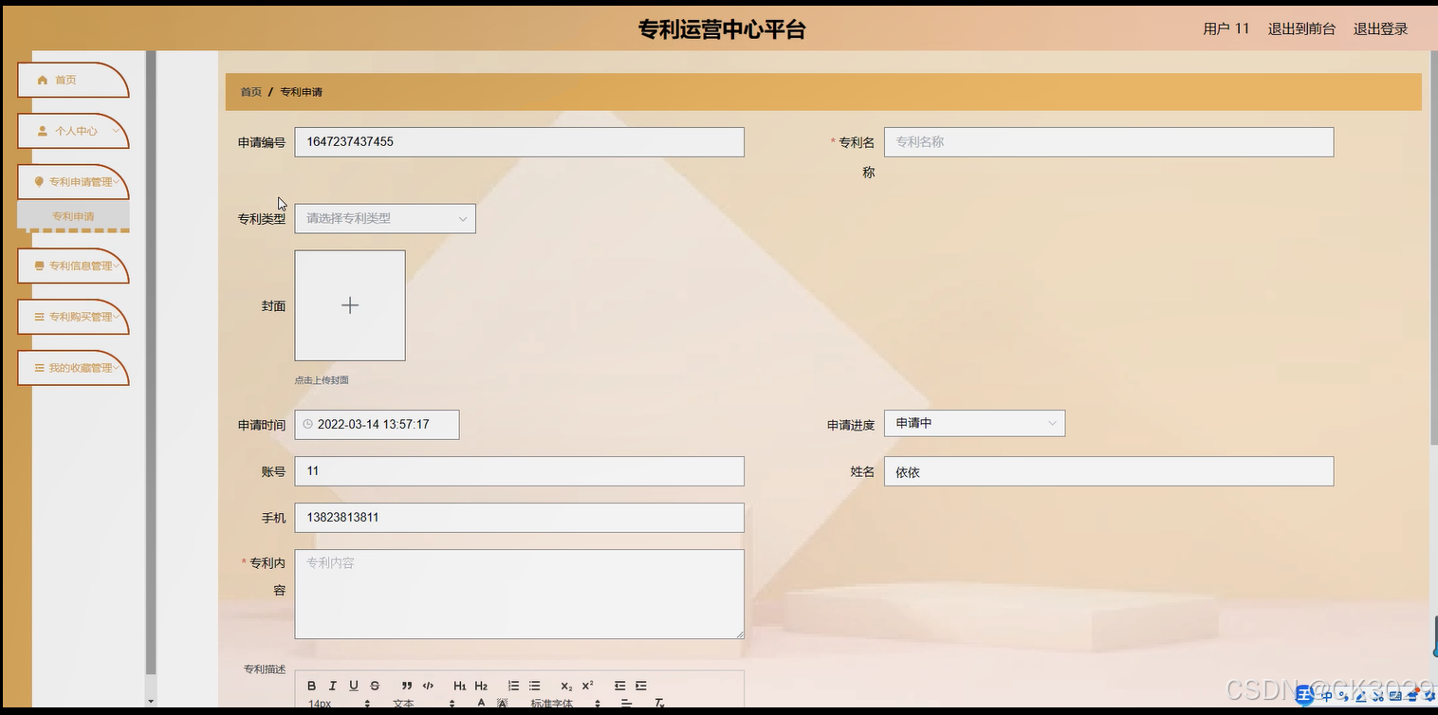
Task: Click the plus icon to upload cover
Action: coord(350,305)
